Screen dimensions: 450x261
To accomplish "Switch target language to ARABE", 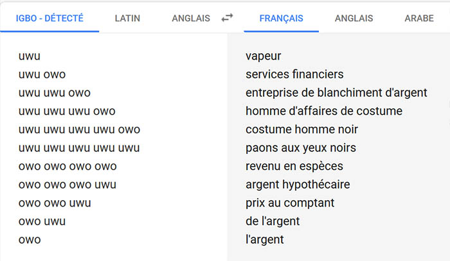I will pyautogui.click(x=419, y=18).
